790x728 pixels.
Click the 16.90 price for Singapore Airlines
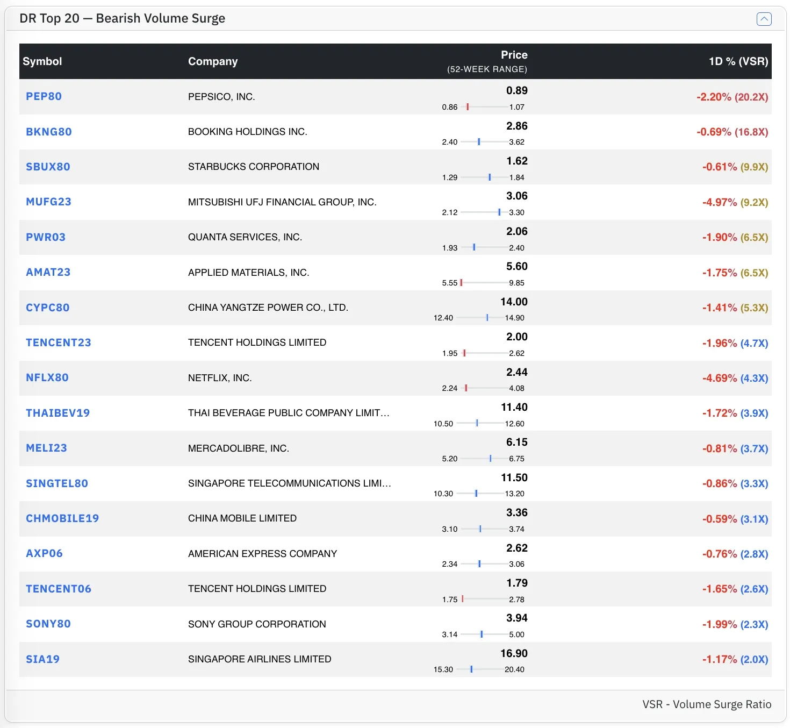pos(514,653)
